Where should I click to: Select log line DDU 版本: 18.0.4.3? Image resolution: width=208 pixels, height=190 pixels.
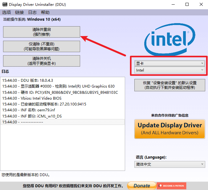(62, 81)
